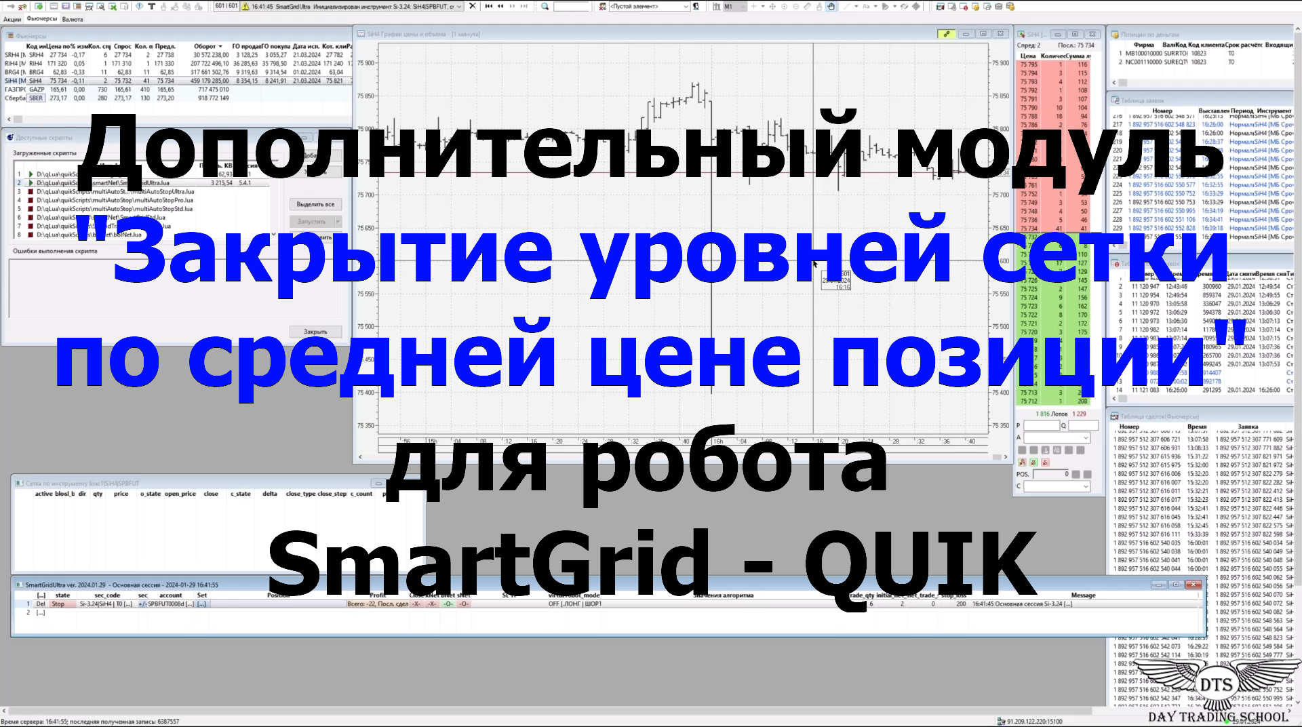Screen dimensions: 1302x727
Task: Click the zoom in icon on chart toolbar
Action: tap(784, 7)
